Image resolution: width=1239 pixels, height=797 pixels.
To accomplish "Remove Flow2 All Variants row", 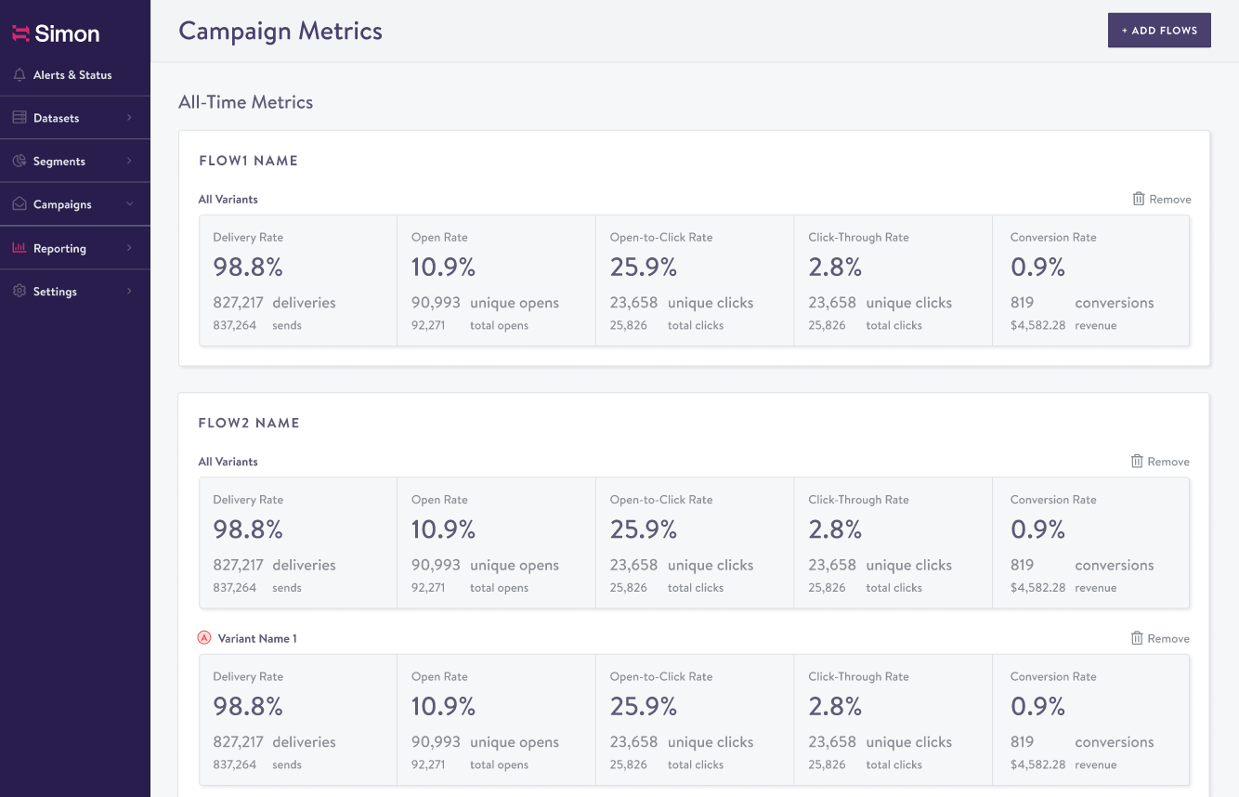I will point(1160,462).
